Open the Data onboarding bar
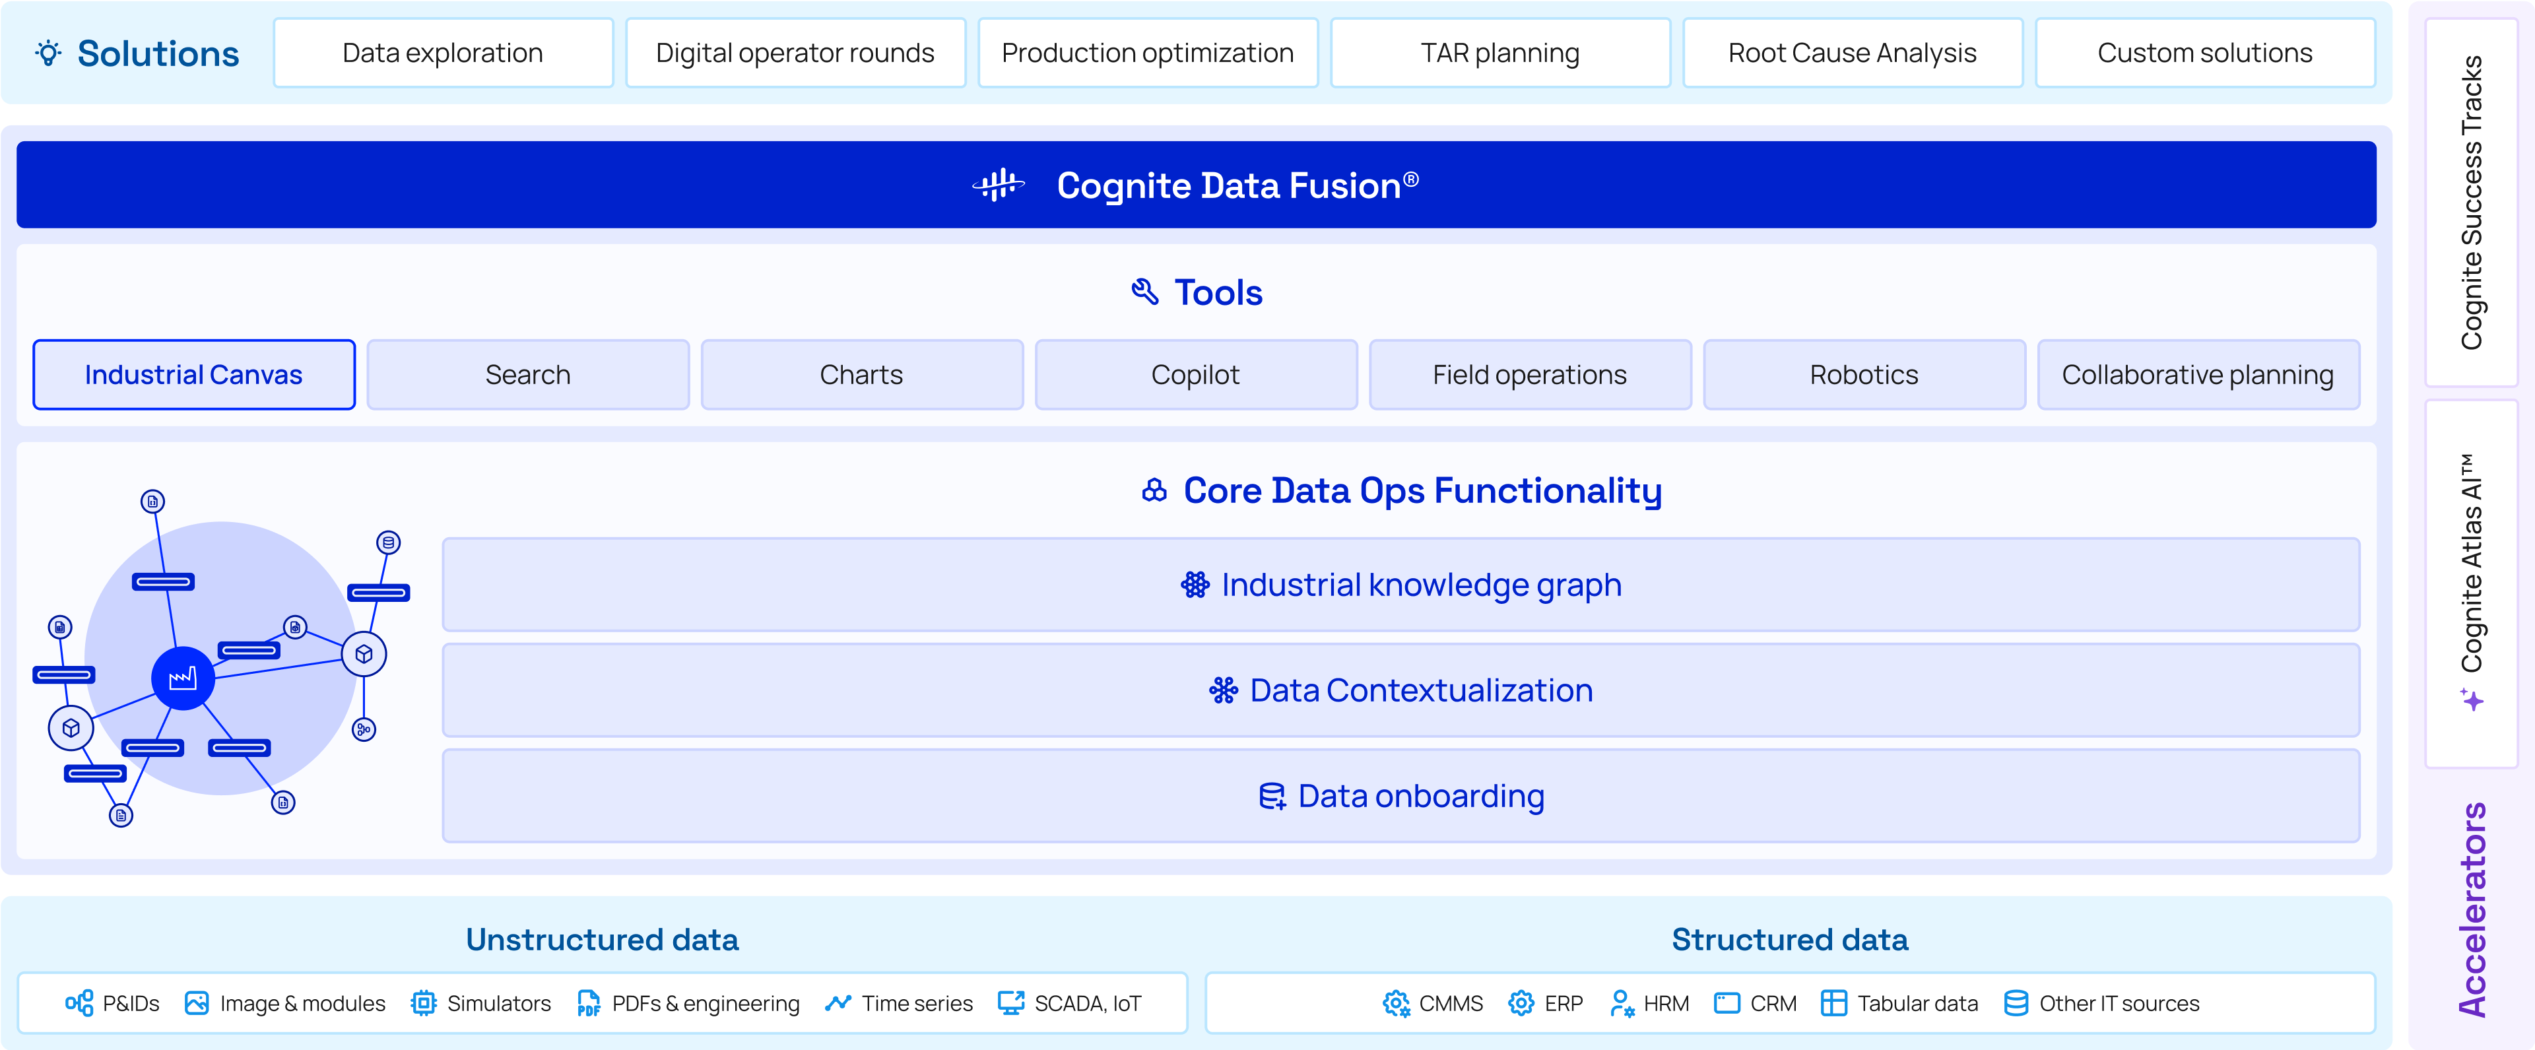 [1401, 796]
